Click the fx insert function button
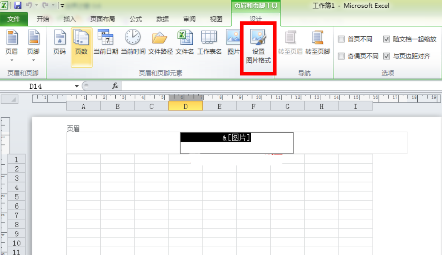 point(115,86)
